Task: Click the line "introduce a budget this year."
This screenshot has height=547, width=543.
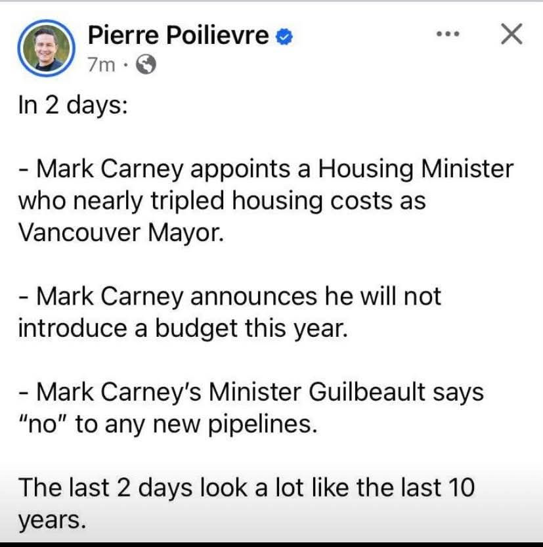Action: pos(183,328)
